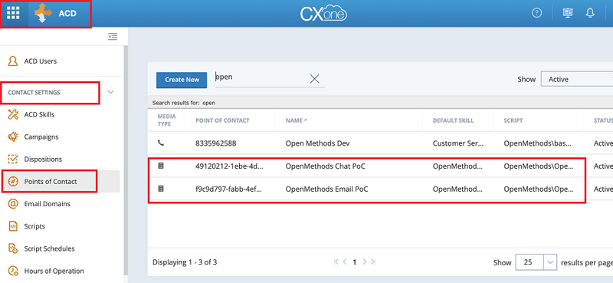613x283 pixels.
Task: Open the Show Active status dropdown
Action: point(577,79)
